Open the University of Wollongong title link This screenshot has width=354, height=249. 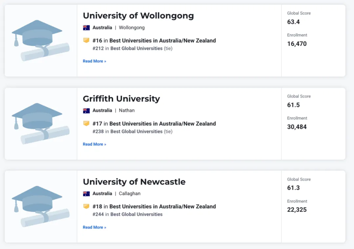138,16
